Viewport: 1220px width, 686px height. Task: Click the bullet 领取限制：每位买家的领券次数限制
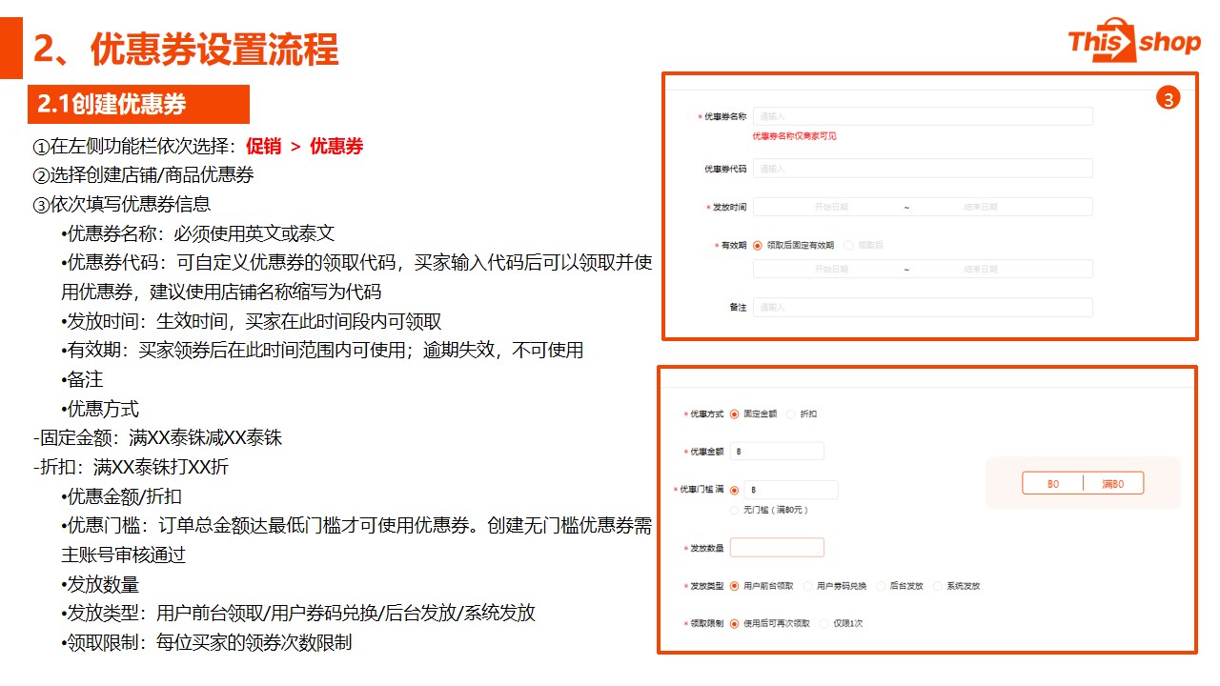coord(206,642)
